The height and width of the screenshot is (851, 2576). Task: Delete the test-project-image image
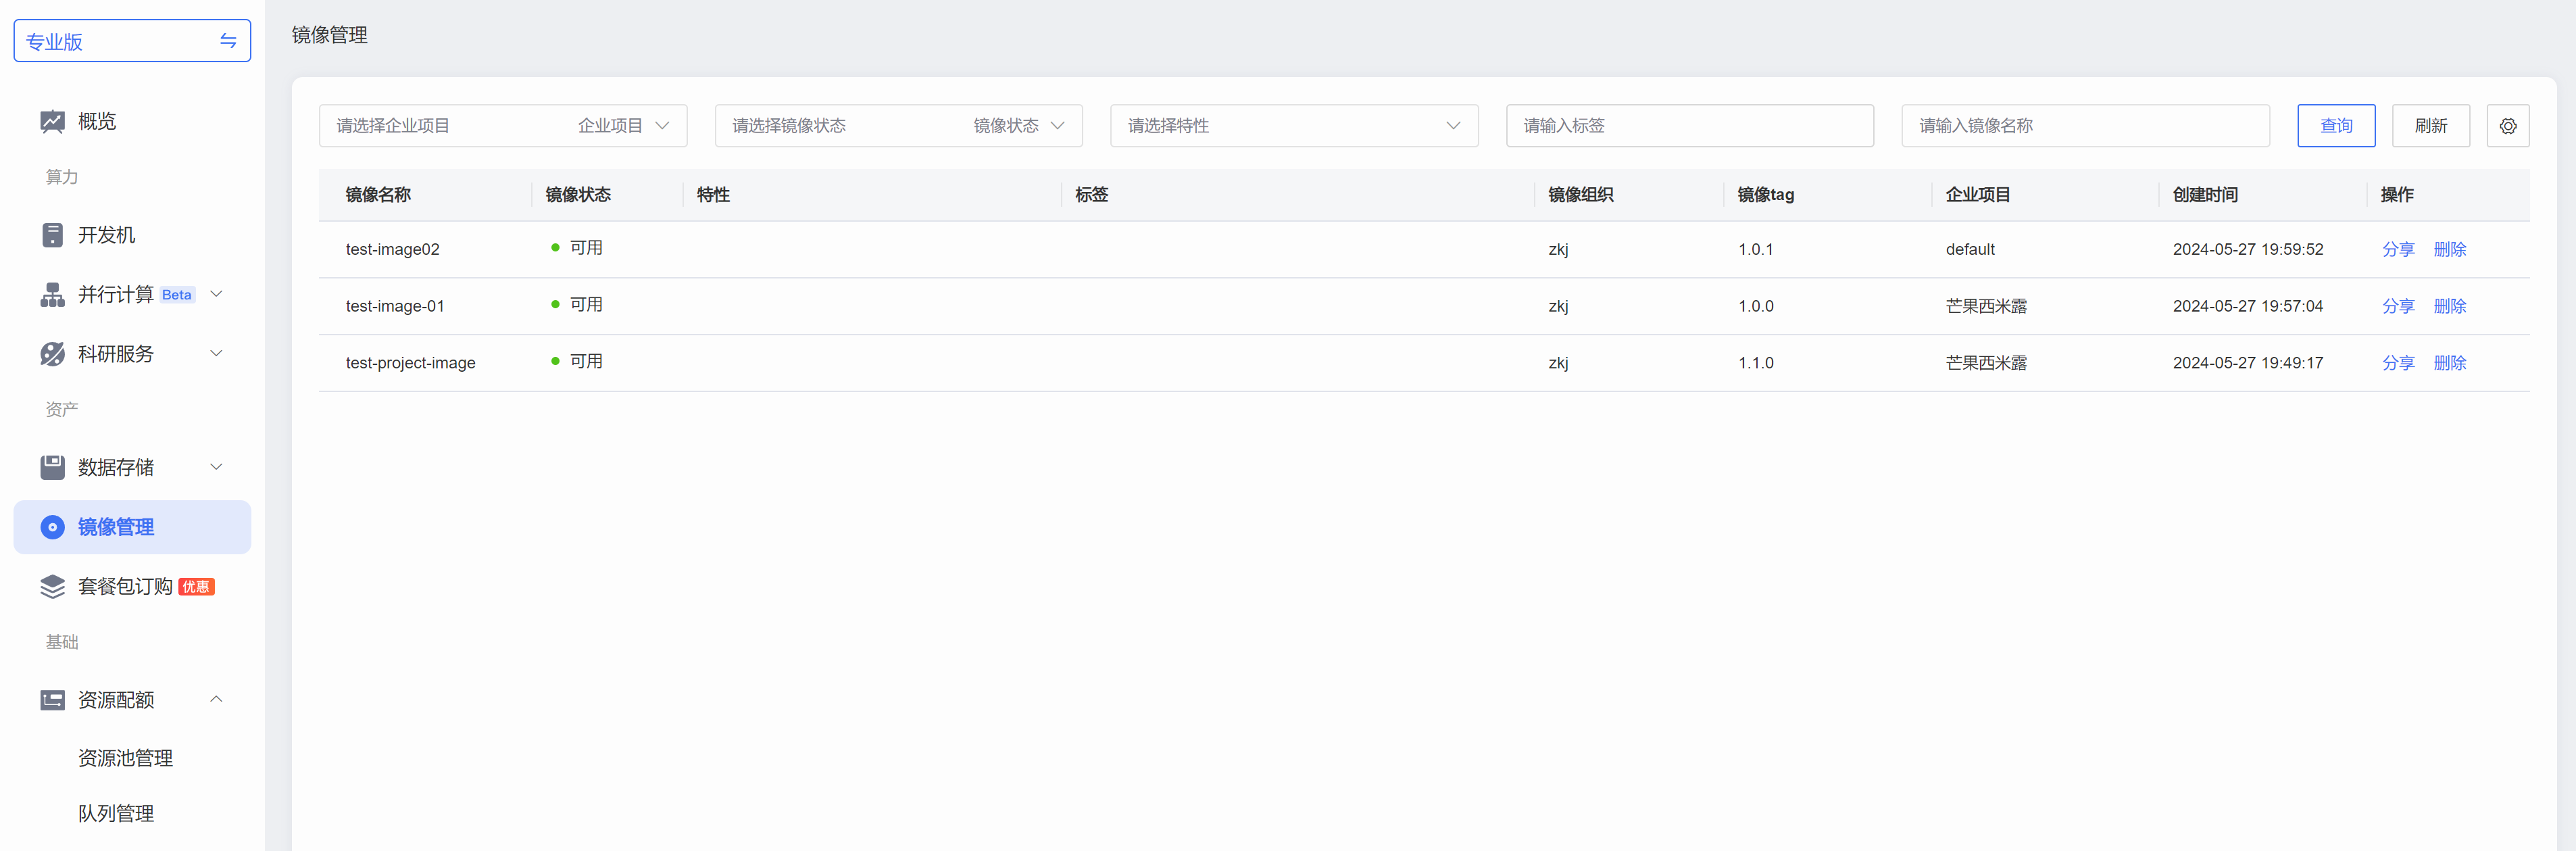(2450, 363)
